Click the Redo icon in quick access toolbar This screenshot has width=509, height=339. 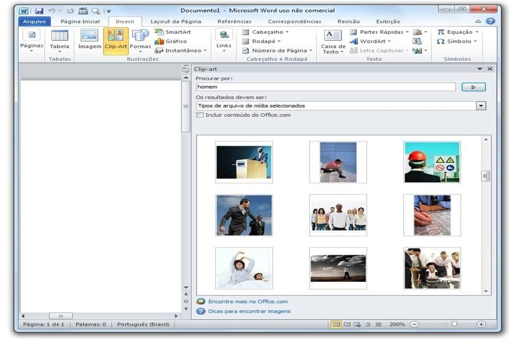pos(70,11)
